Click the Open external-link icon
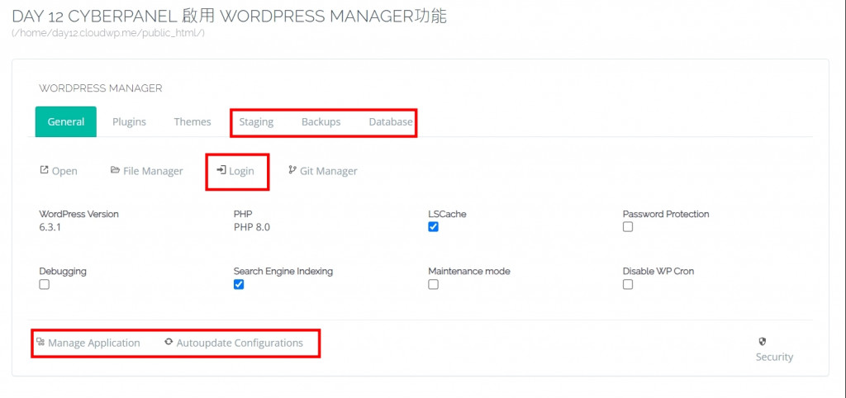This screenshot has height=398, width=846. (x=45, y=170)
